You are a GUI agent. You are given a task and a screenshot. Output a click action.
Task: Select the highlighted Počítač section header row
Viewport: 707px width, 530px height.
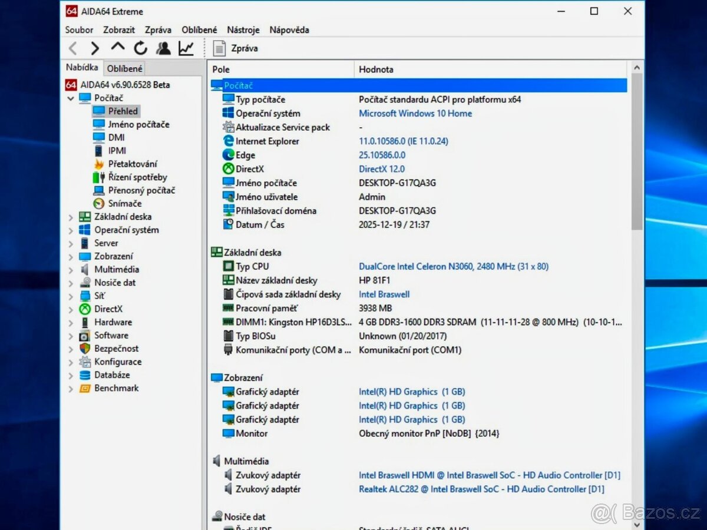pyautogui.click(x=418, y=85)
